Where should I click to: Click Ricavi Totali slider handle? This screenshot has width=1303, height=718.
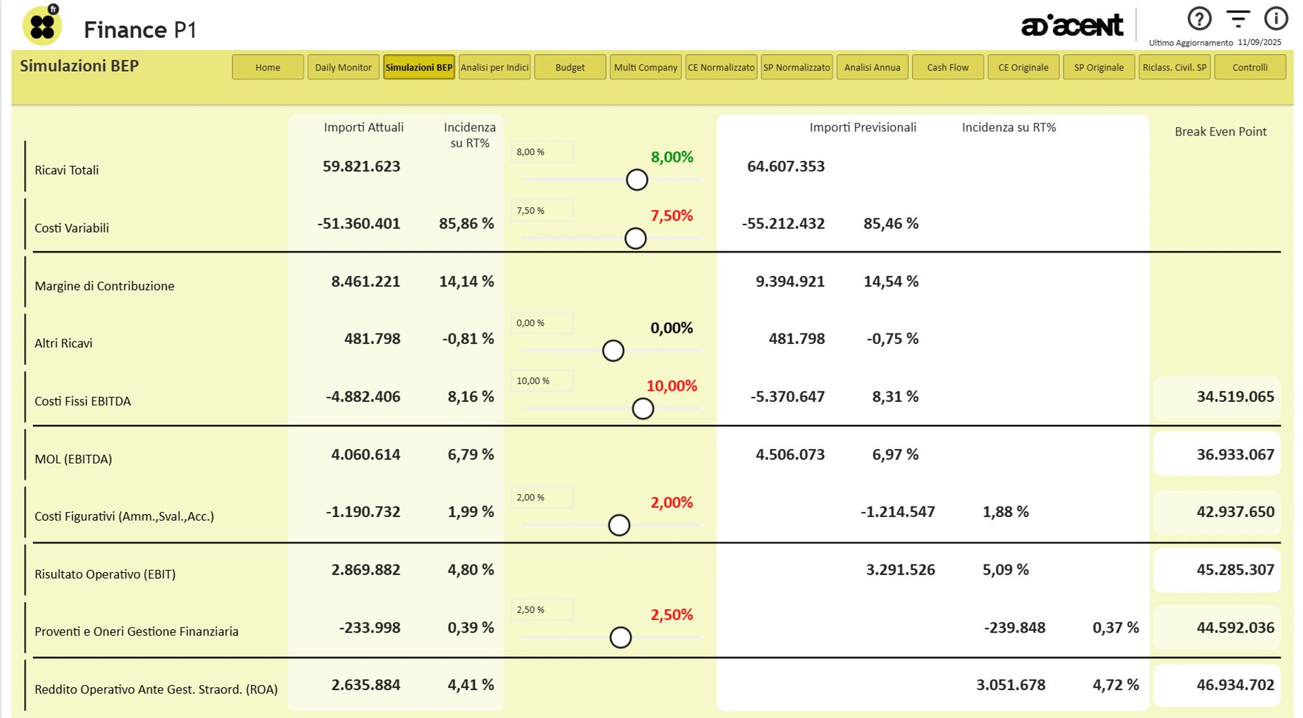(636, 180)
